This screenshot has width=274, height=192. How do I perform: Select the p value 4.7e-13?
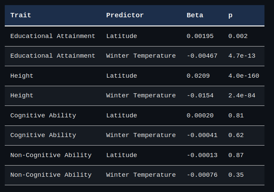242,56
